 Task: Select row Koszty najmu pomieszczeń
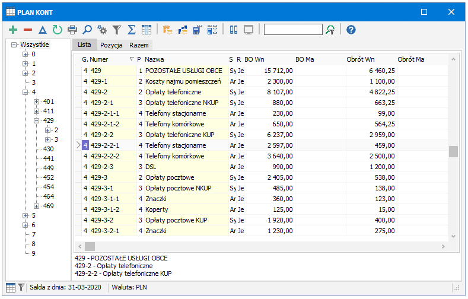261,81
